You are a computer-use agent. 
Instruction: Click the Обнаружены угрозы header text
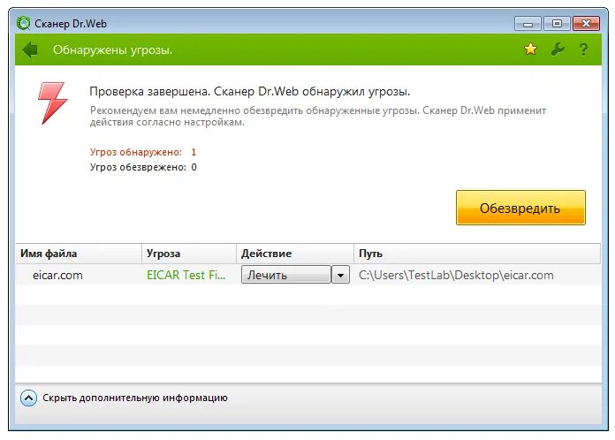pos(112,50)
